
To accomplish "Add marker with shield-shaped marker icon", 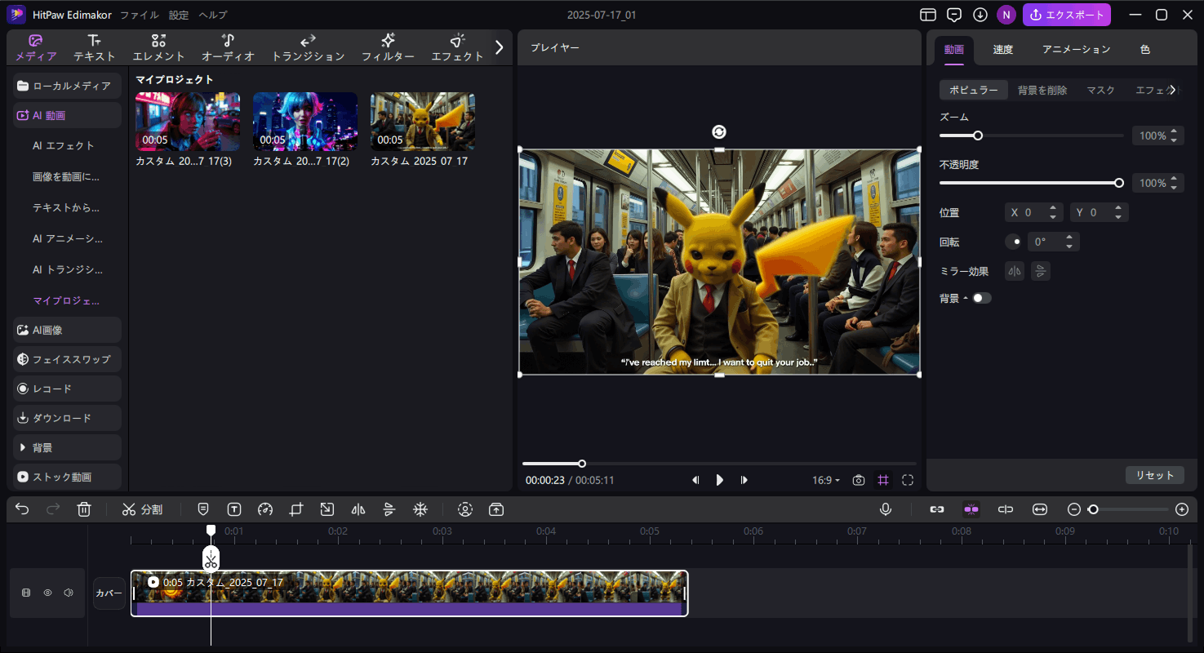I will coord(203,509).
